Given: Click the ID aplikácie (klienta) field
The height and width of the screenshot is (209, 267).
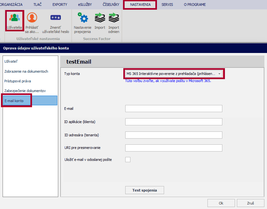Looking at the screenshot, I should pyautogui.click(x=173, y=122).
